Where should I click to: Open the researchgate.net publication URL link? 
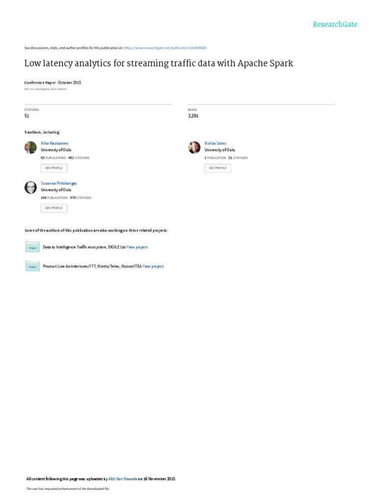coord(165,48)
